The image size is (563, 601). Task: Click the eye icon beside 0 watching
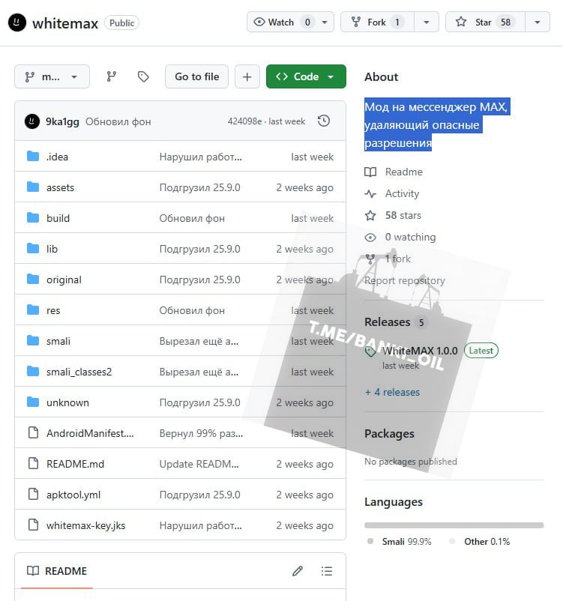click(370, 238)
